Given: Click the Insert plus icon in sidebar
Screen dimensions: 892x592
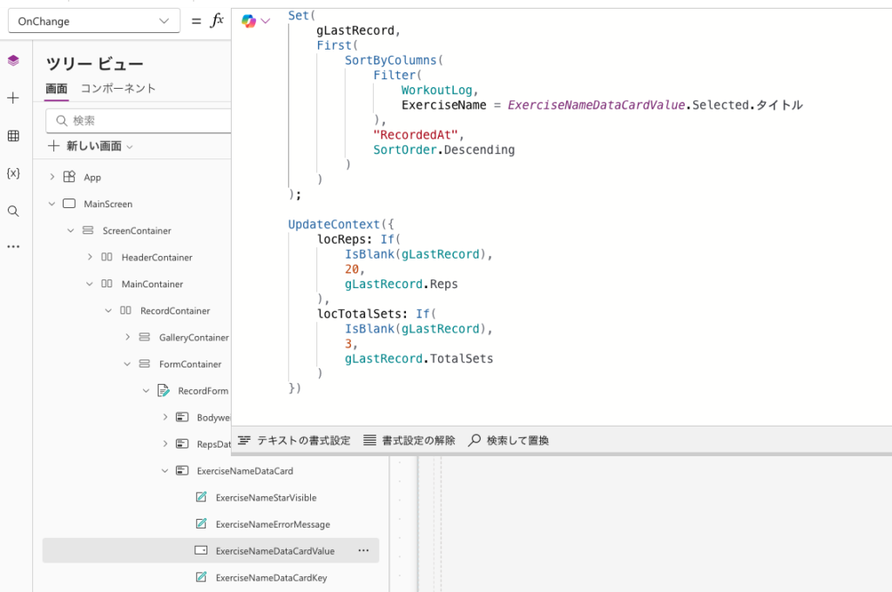Looking at the screenshot, I should point(13,98).
